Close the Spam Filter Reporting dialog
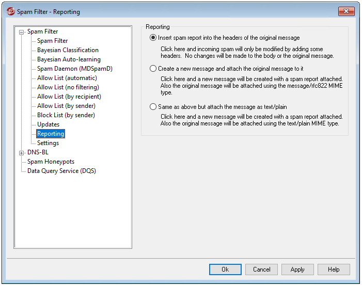 (347, 11)
